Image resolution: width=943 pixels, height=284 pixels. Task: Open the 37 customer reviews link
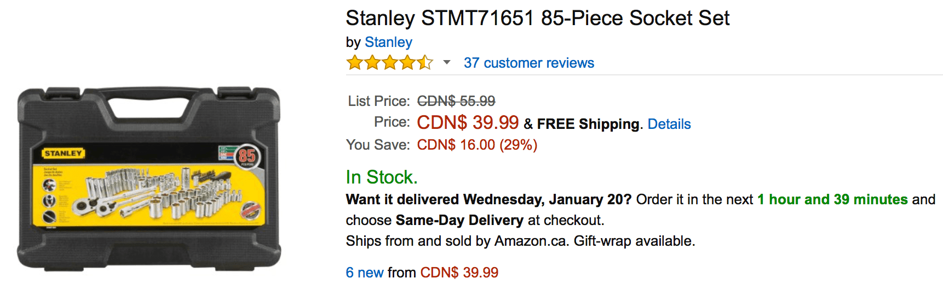point(528,63)
